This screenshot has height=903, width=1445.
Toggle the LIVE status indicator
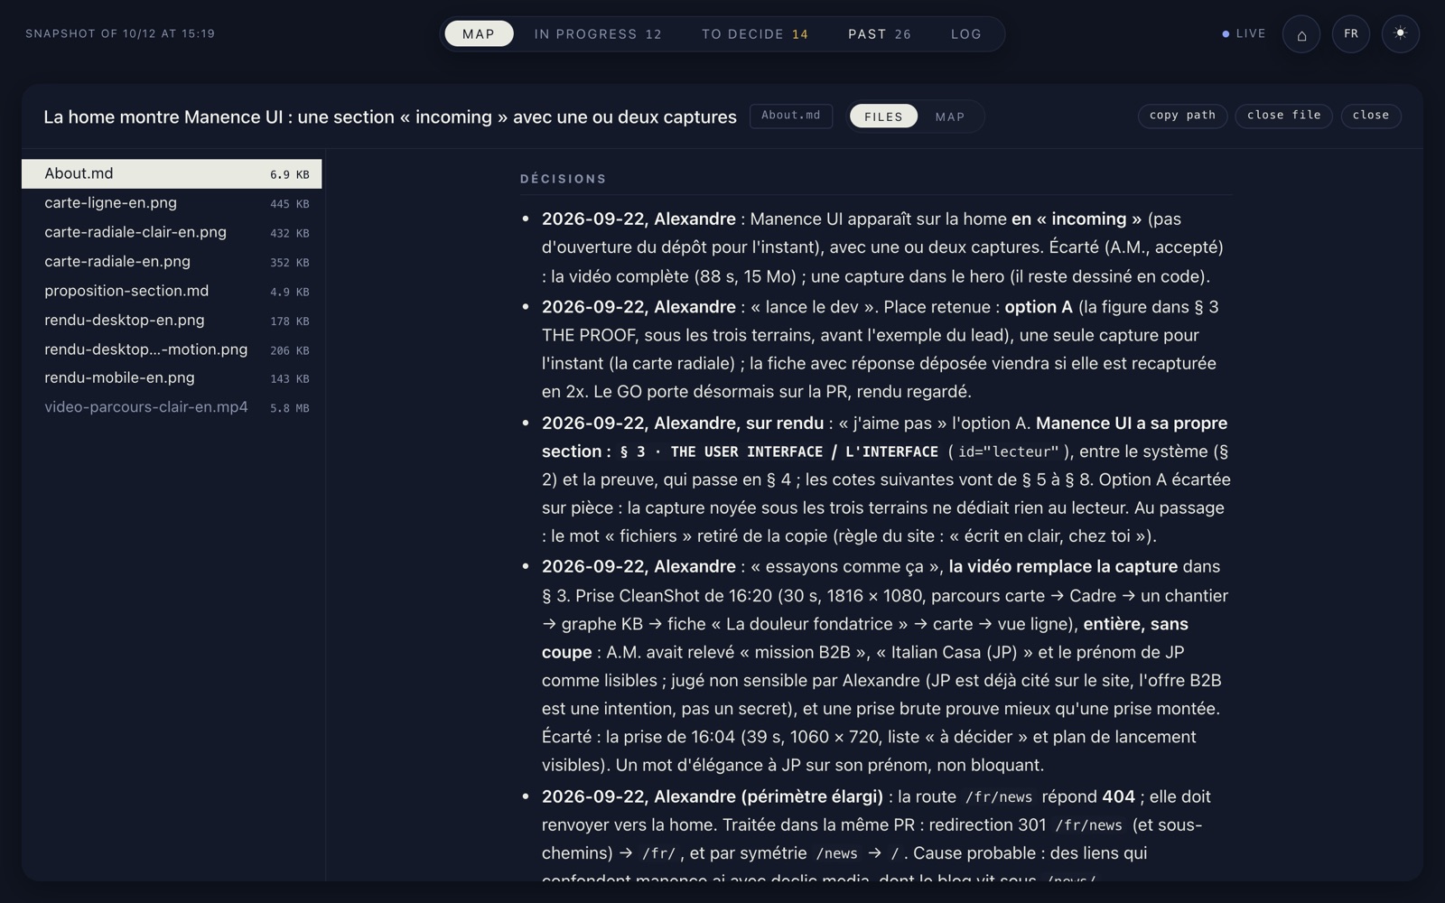click(x=1245, y=34)
